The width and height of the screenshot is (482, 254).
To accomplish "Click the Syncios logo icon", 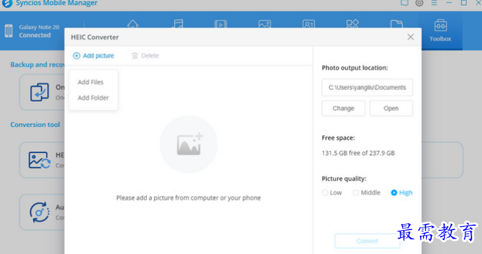I will (x=7, y=3).
